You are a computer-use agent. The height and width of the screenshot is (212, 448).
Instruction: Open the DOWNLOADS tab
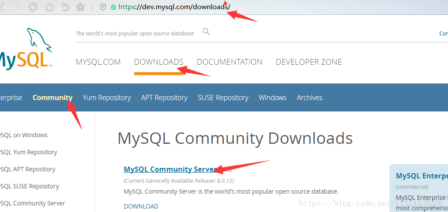click(x=159, y=62)
